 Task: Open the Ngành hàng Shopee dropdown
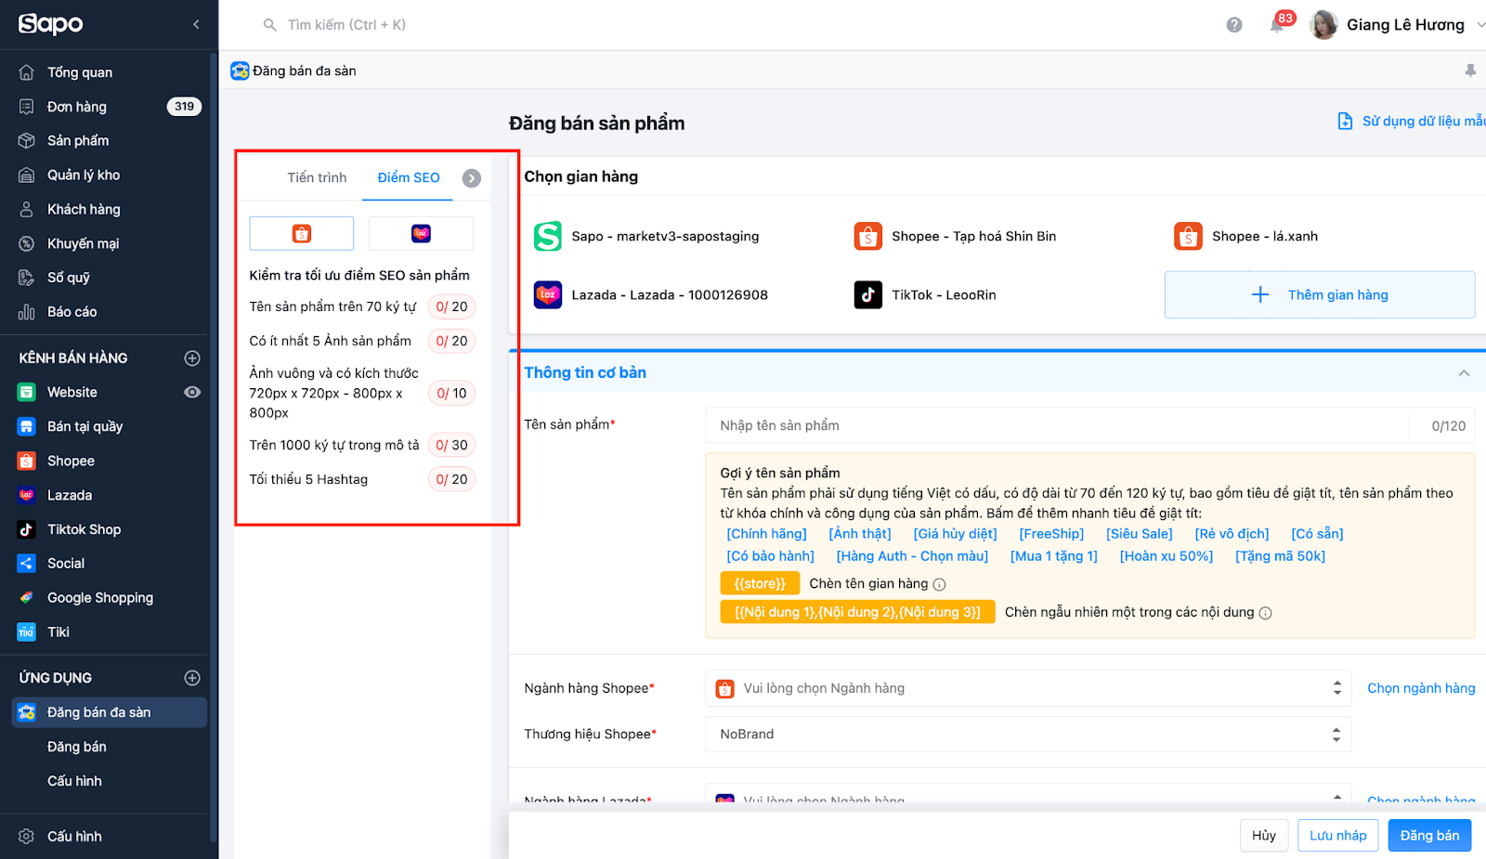point(1027,688)
